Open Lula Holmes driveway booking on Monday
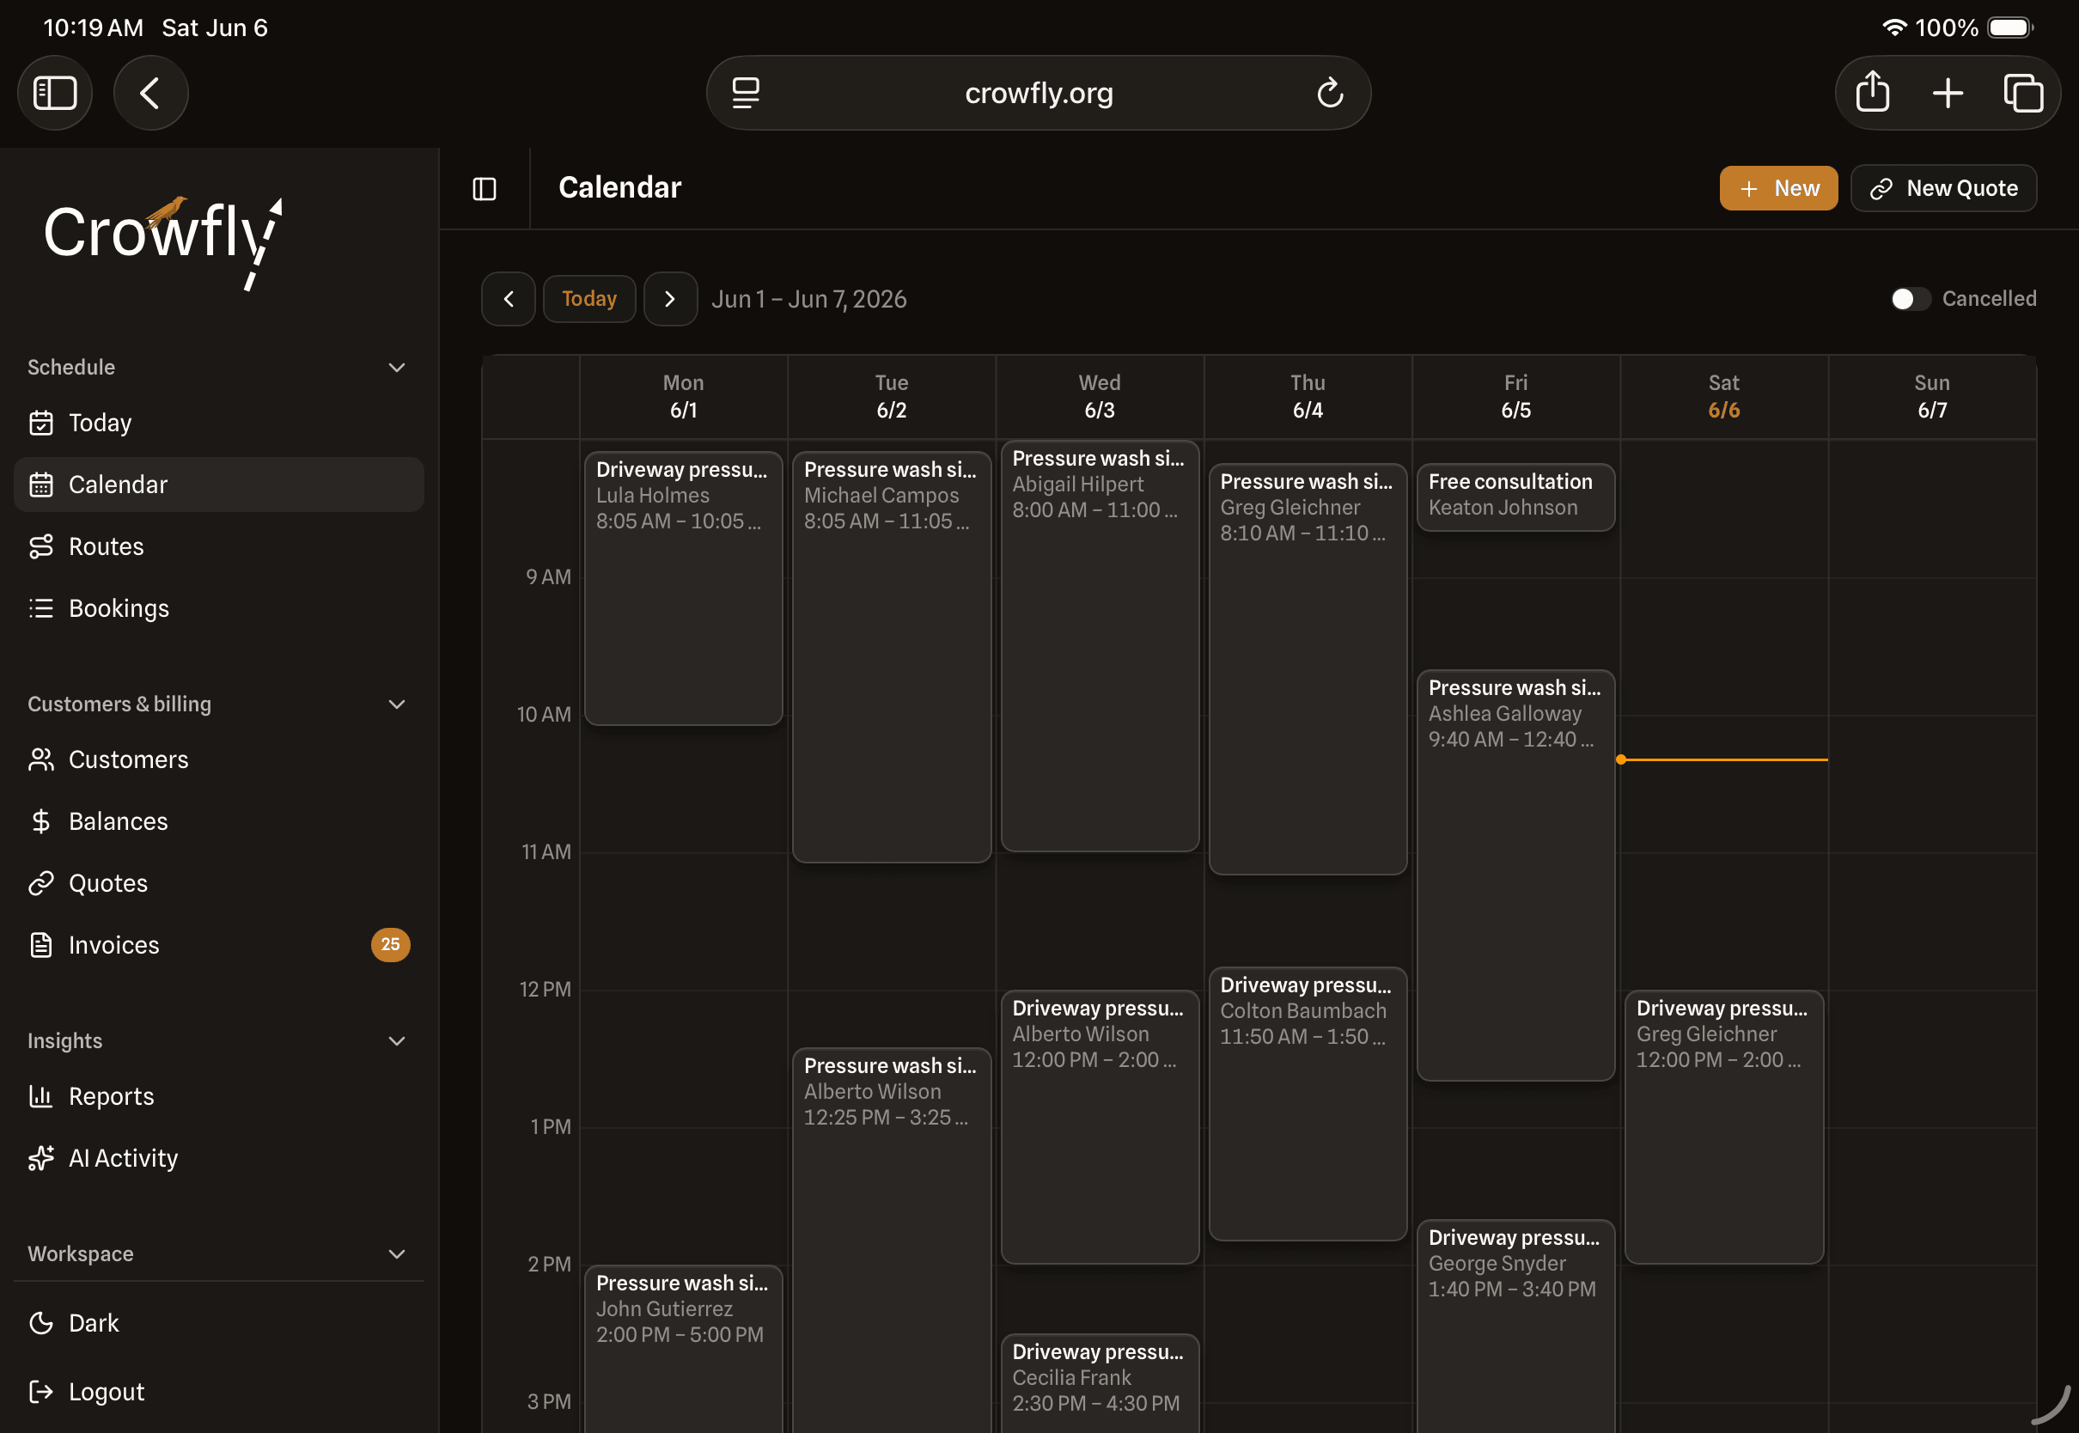 click(683, 589)
